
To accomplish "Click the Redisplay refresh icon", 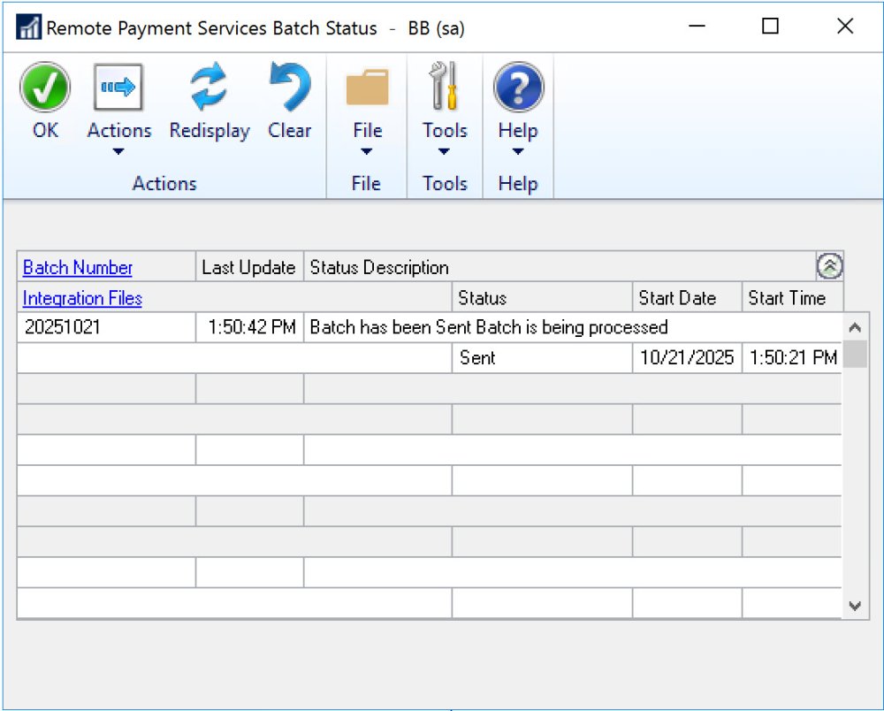I will (x=210, y=88).
